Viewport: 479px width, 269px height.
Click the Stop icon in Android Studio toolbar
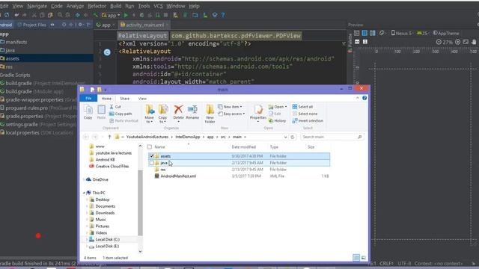[165, 15]
